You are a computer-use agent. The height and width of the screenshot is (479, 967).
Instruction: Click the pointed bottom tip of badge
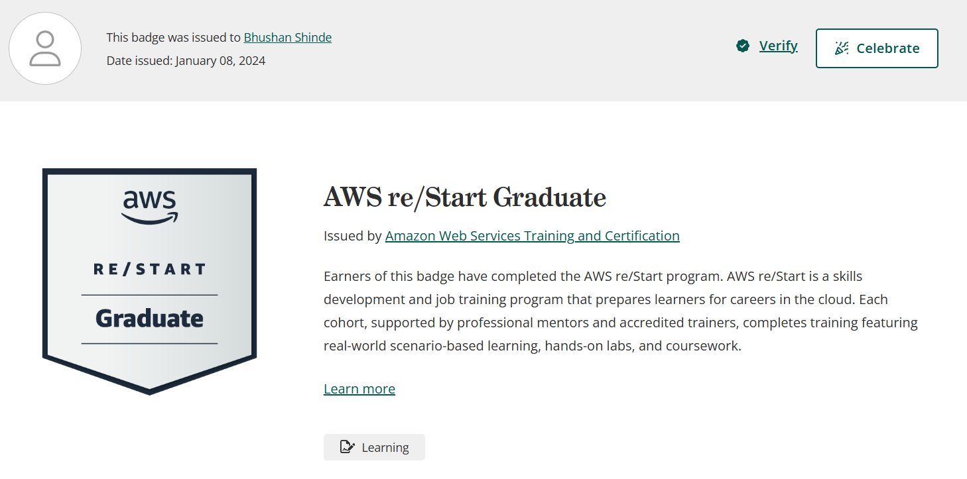click(x=150, y=391)
